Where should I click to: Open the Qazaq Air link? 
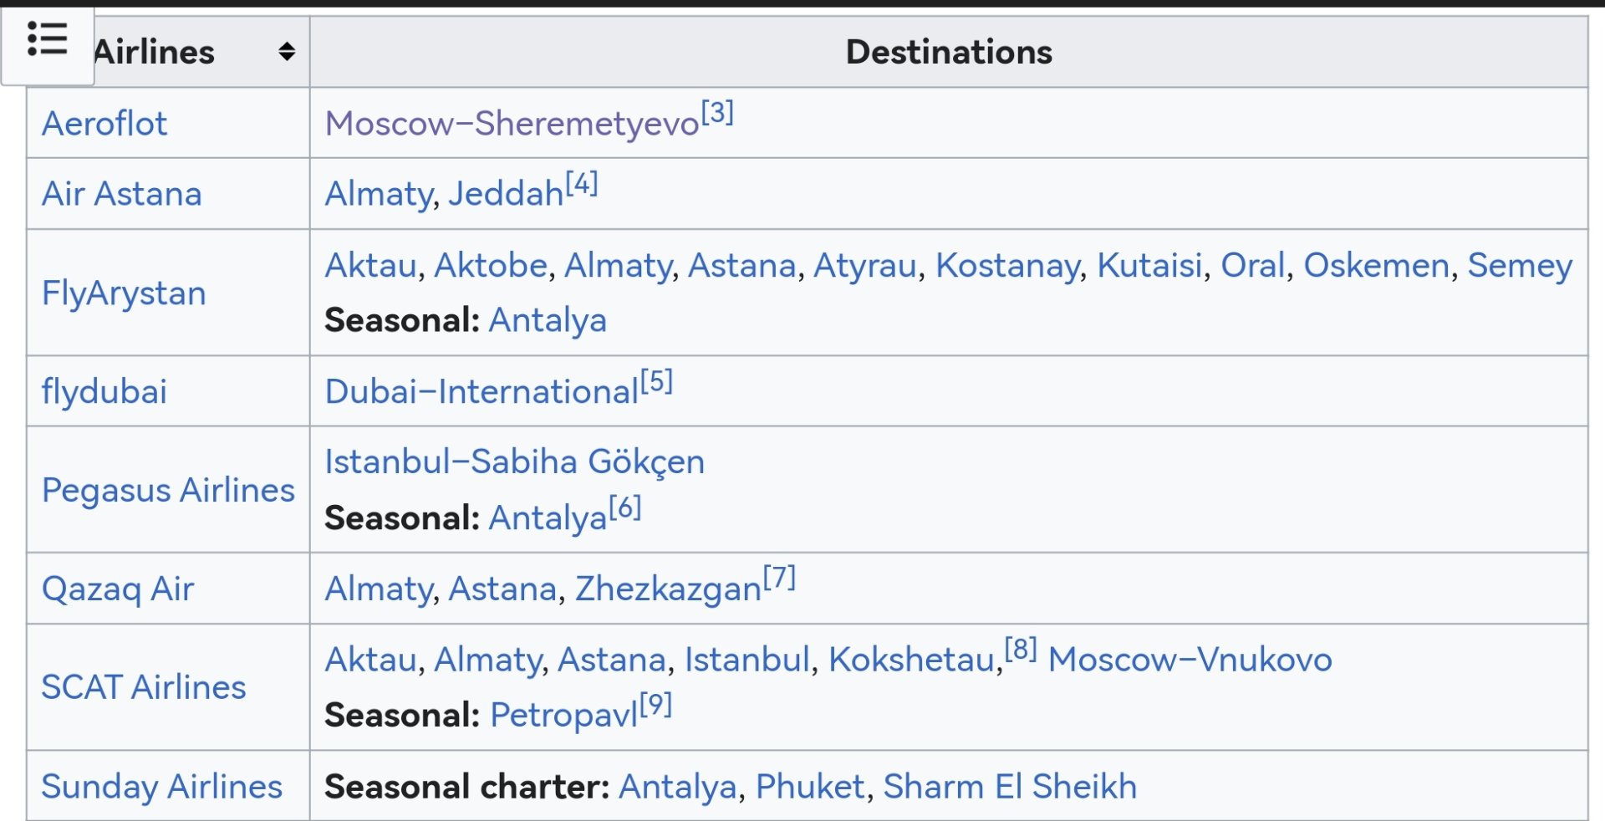pyautogui.click(x=118, y=589)
